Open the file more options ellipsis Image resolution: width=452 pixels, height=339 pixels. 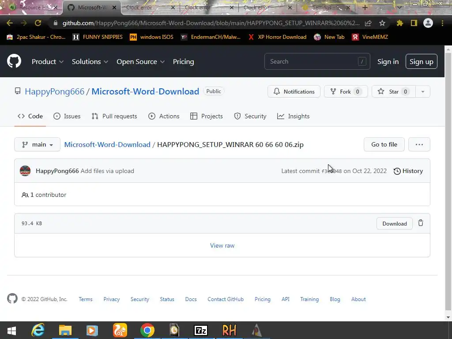coord(419,144)
